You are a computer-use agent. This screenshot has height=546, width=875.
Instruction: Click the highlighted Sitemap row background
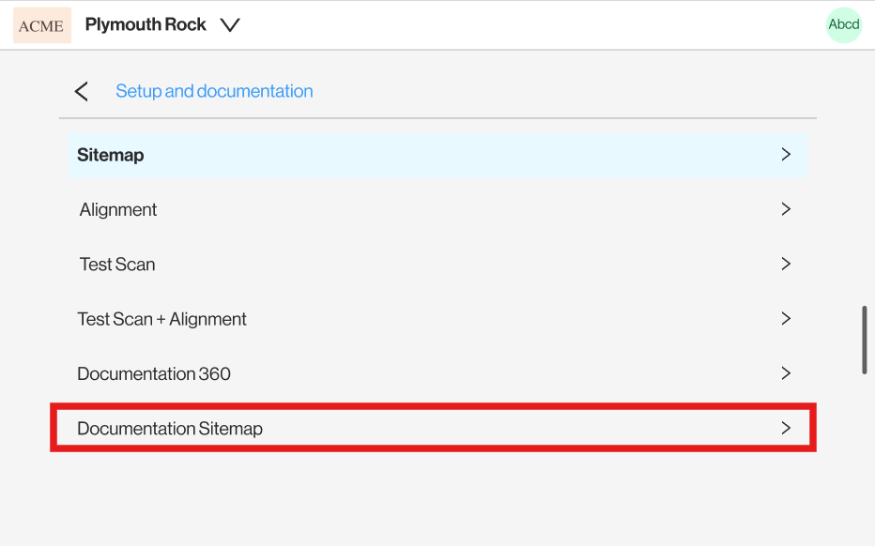tap(438, 155)
